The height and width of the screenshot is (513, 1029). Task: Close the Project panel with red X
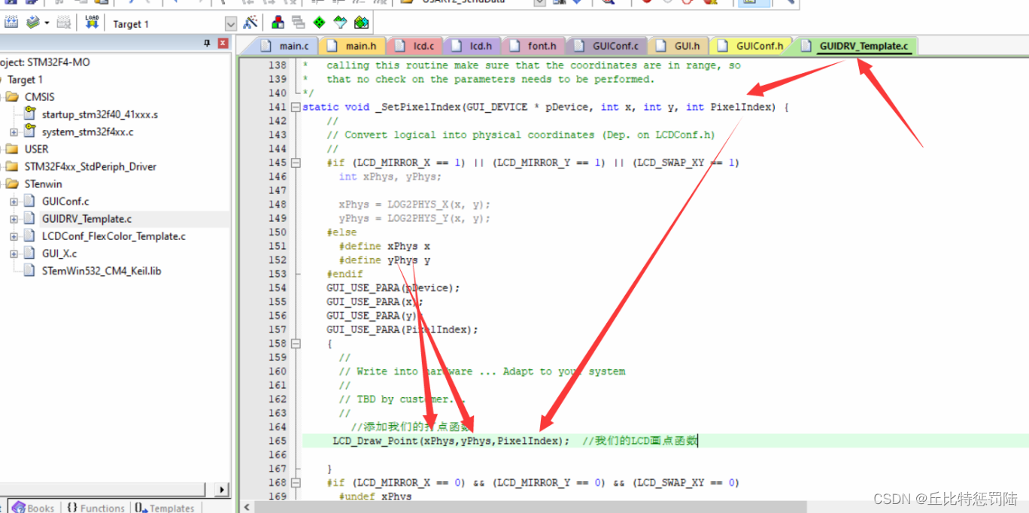click(223, 44)
